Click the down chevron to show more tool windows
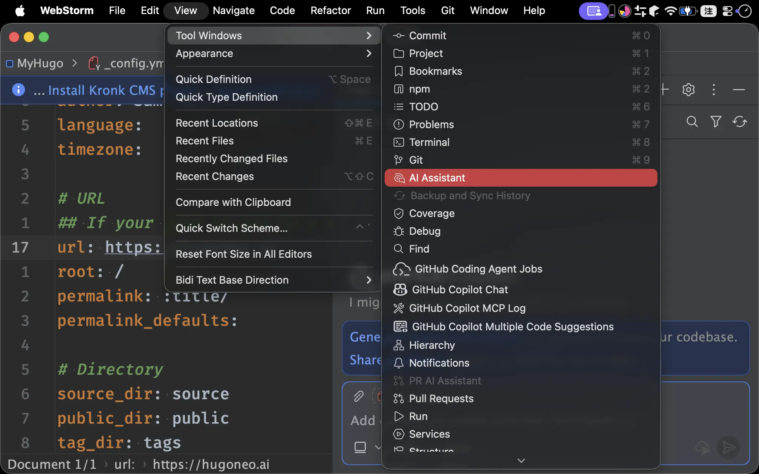 coord(521,461)
